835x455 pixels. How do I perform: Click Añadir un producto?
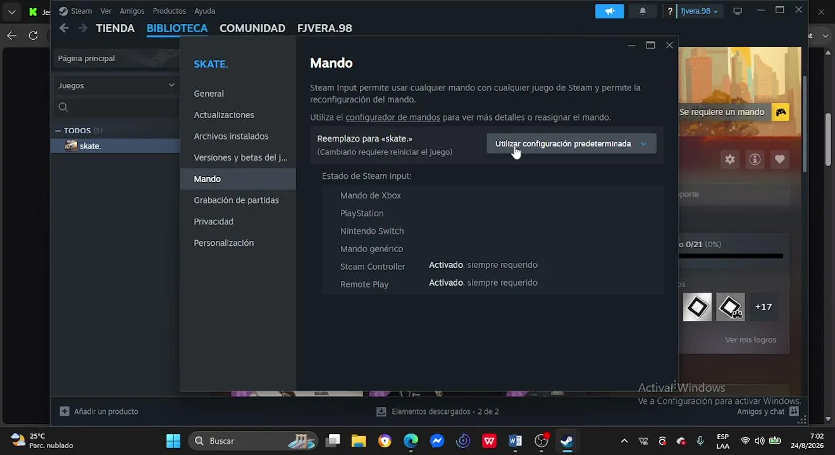99,411
